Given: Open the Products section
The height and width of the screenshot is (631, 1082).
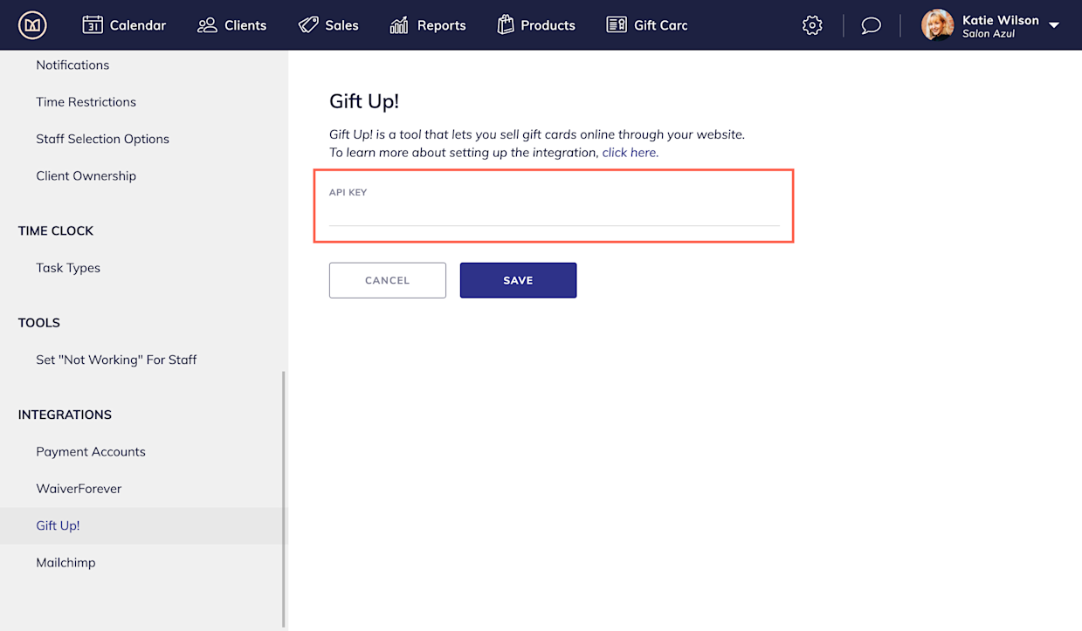Looking at the screenshot, I should coord(535,25).
